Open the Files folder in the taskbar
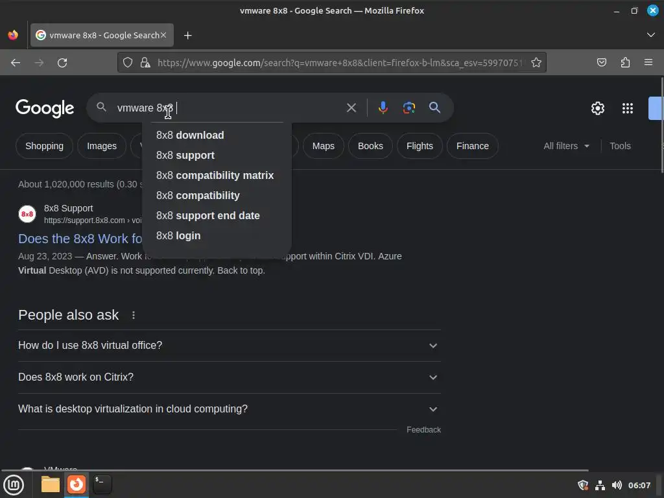 [51, 484]
